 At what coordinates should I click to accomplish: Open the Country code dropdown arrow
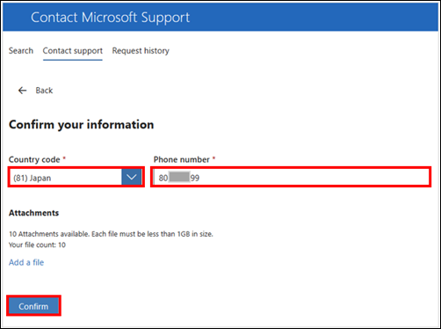point(132,177)
